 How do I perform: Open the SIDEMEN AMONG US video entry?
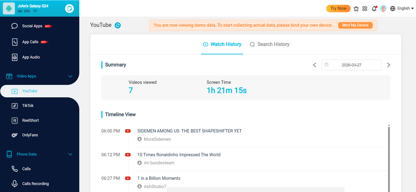(x=189, y=131)
